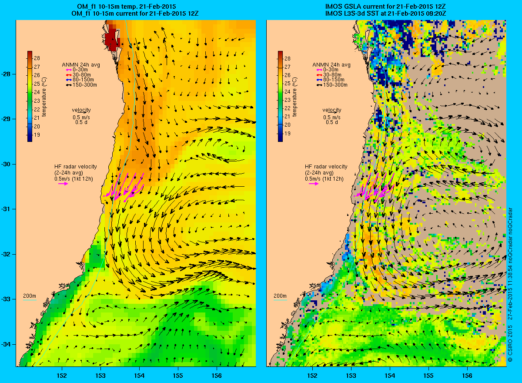This screenshot has width=522, height=383.
Task: Click longitude label '155' under IMOS map
Action: pos(428,375)
